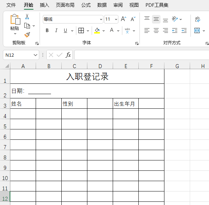Click the Decrease Font Size icon

(x=133, y=19)
